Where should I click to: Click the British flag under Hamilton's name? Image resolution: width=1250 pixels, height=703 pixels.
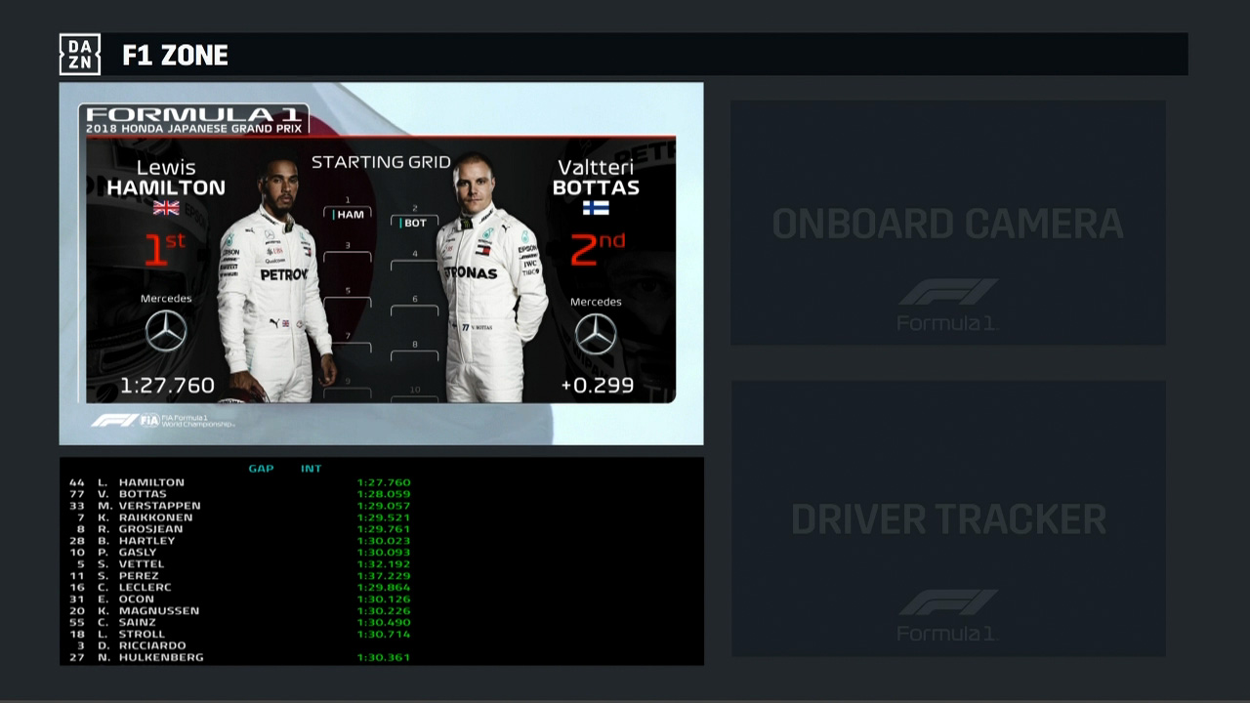166,208
